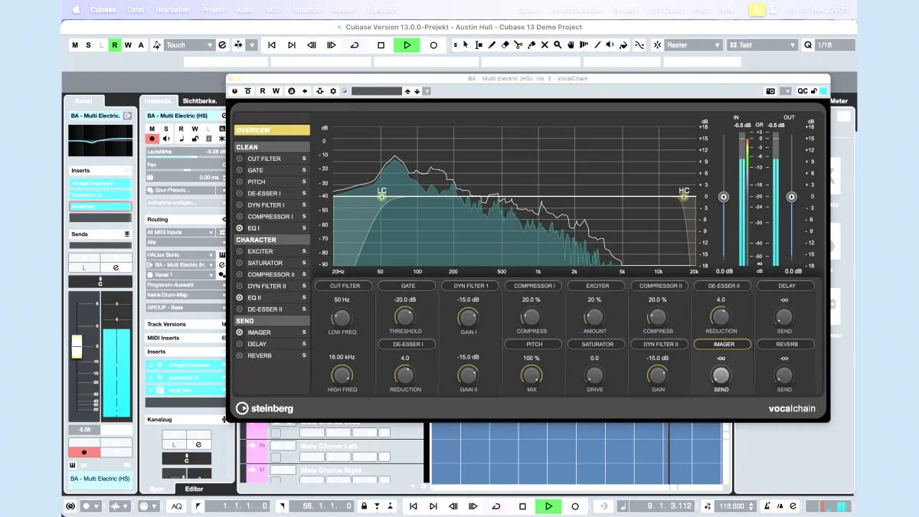Viewport: 919px width, 517px height.
Task: Switch to the Editor tab at bottom
Action: (195, 489)
